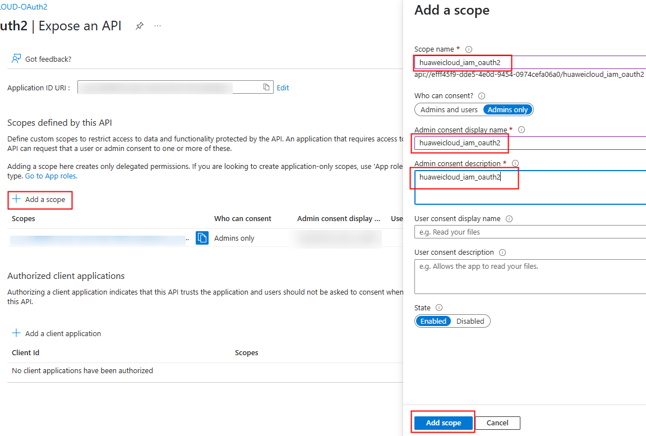Click the Who can consent column header

point(243,218)
